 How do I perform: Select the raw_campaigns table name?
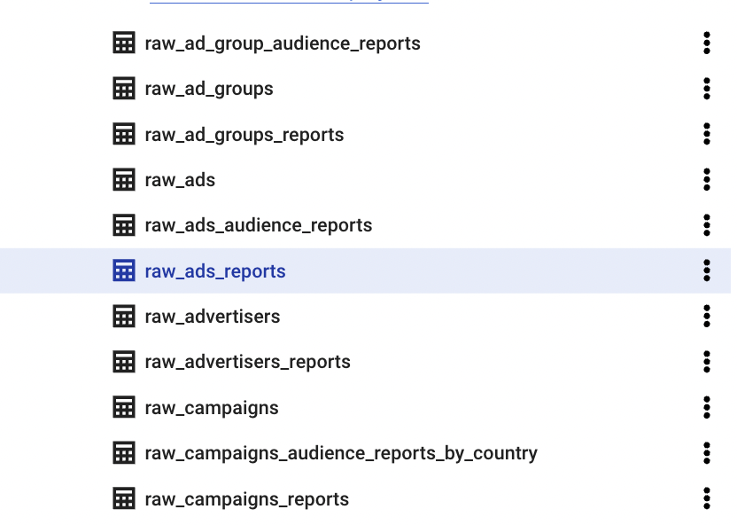point(212,408)
